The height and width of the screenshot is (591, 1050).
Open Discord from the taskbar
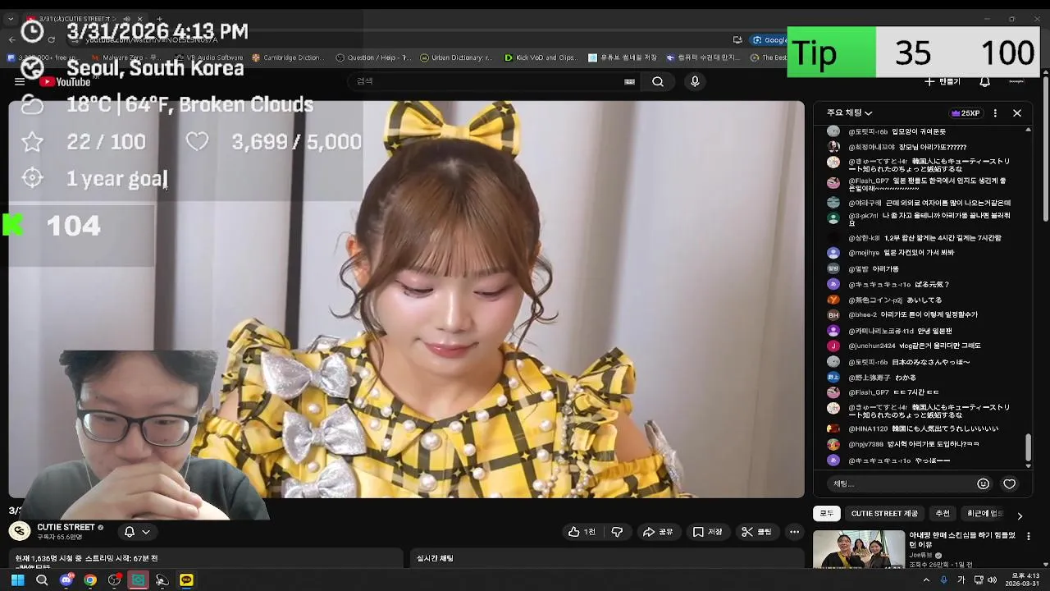coord(66,580)
